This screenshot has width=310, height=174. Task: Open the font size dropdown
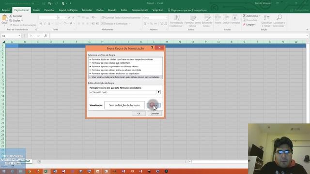tap(65, 18)
